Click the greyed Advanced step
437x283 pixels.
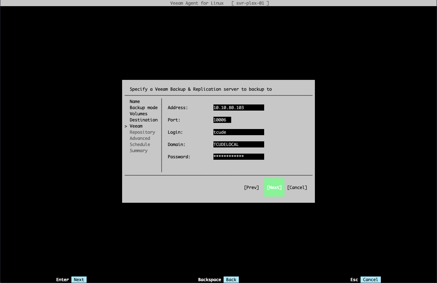pos(140,138)
